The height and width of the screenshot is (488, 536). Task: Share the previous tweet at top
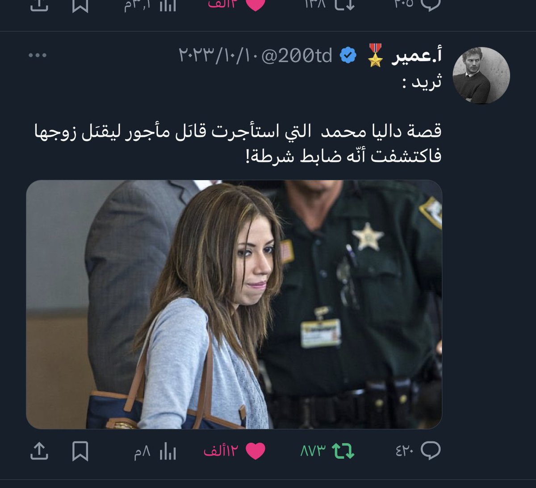coord(39,5)
